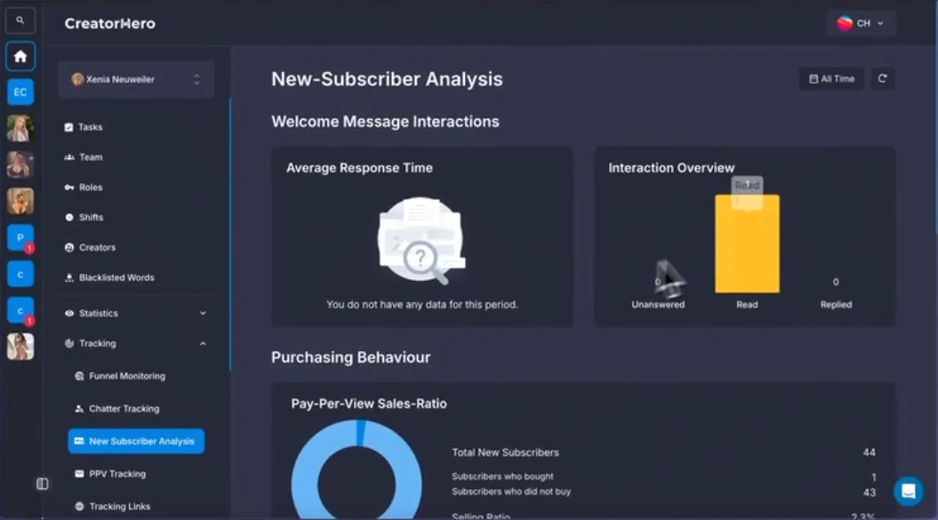Open the All Time date filter
Image resolution: width=938 pixels, height=520 pixels.
[x=831, y=78]
